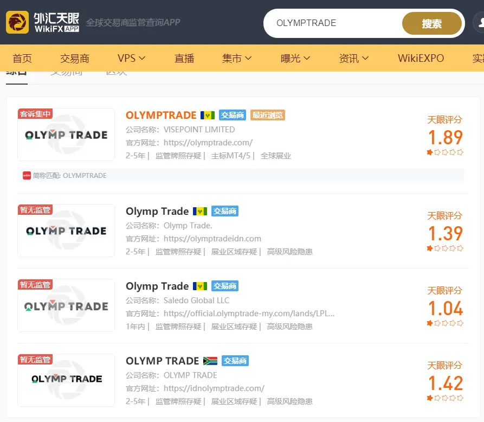Click the 简称匹配: OLYMPTRADE text

point(70,176)
